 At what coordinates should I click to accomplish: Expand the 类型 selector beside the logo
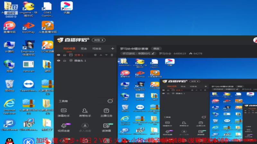99,40
